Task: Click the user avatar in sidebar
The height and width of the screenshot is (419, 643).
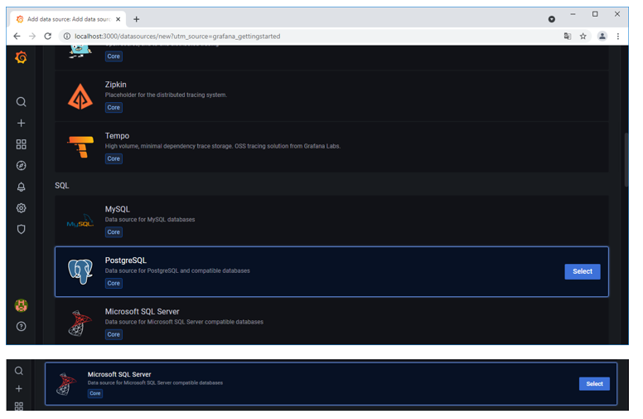Action: [x=21, y=305]
